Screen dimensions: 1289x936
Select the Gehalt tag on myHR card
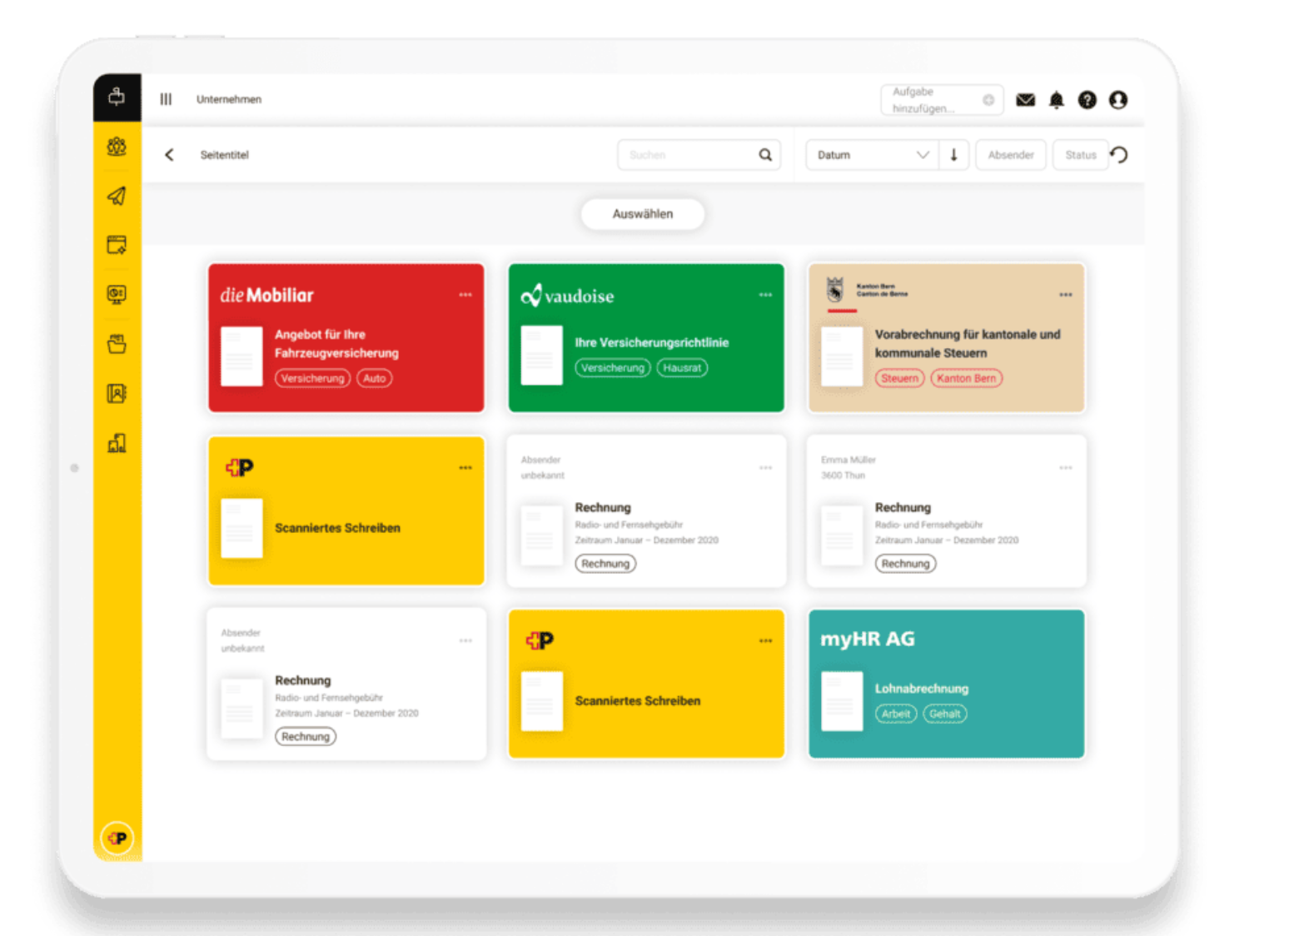click(x=945, y=714)
